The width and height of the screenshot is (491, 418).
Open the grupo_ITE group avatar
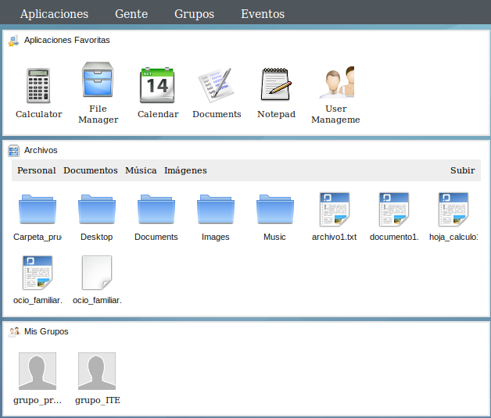pyautogui.click(x=97, y=371)
